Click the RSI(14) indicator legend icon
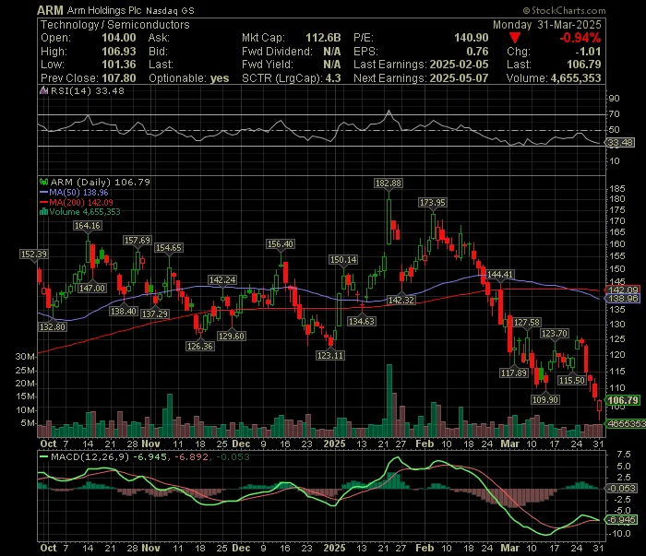This screenshot has width=646, height=556. 43,90
